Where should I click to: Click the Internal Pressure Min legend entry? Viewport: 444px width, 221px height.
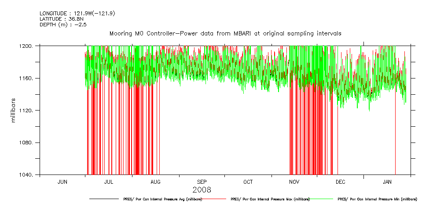click(x=377, y=199)
